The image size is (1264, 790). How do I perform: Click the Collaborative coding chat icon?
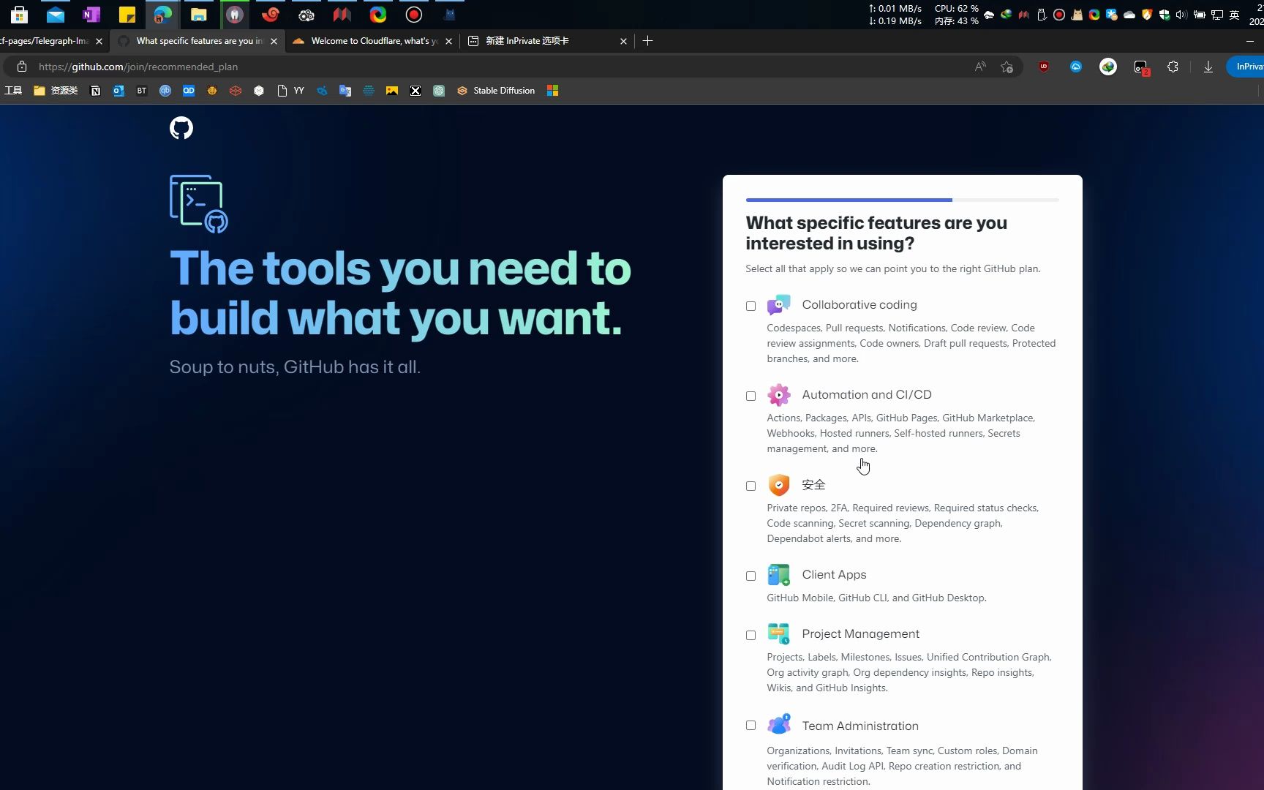(779, 304)
